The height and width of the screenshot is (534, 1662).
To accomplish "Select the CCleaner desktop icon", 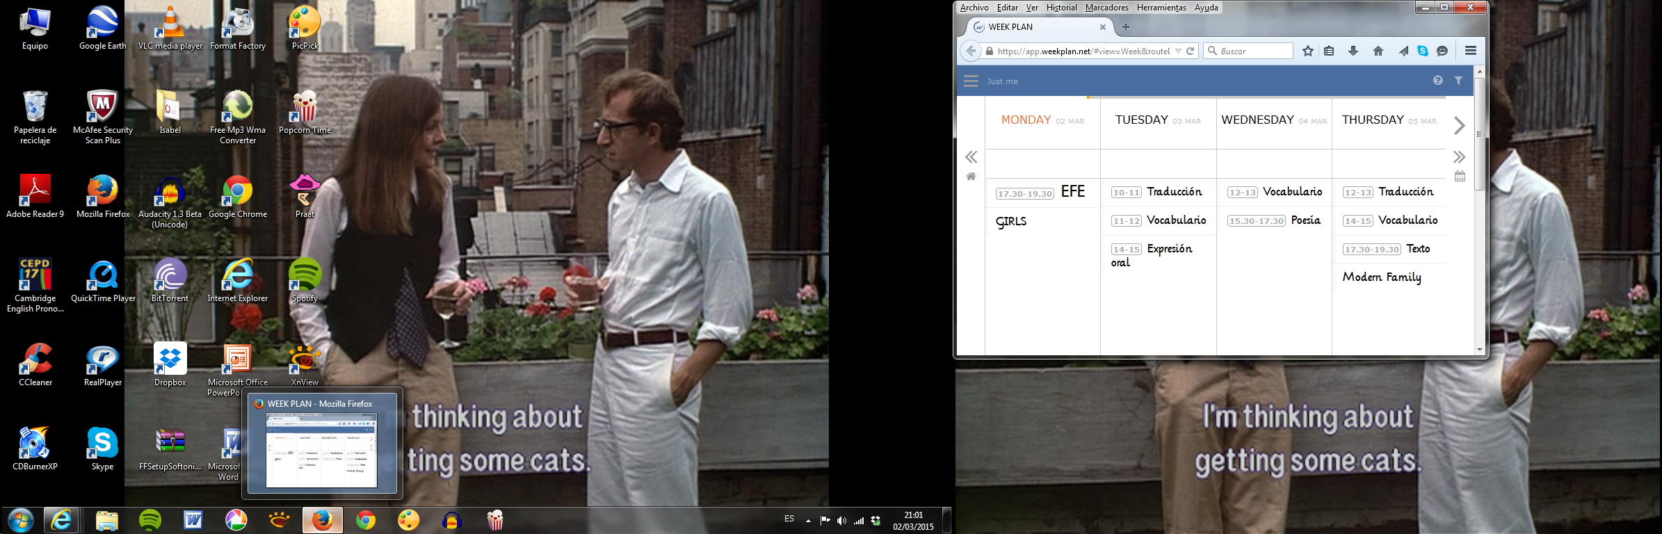I will [35, 365].
